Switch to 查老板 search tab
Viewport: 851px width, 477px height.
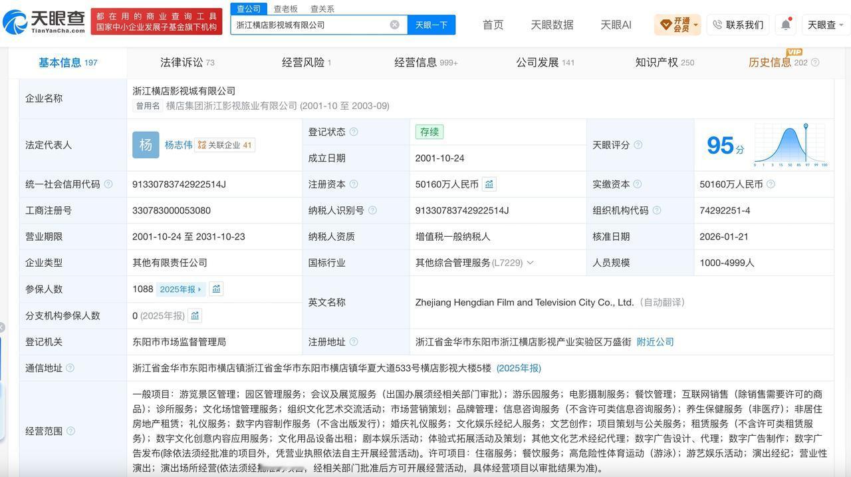tap(286, 9)
